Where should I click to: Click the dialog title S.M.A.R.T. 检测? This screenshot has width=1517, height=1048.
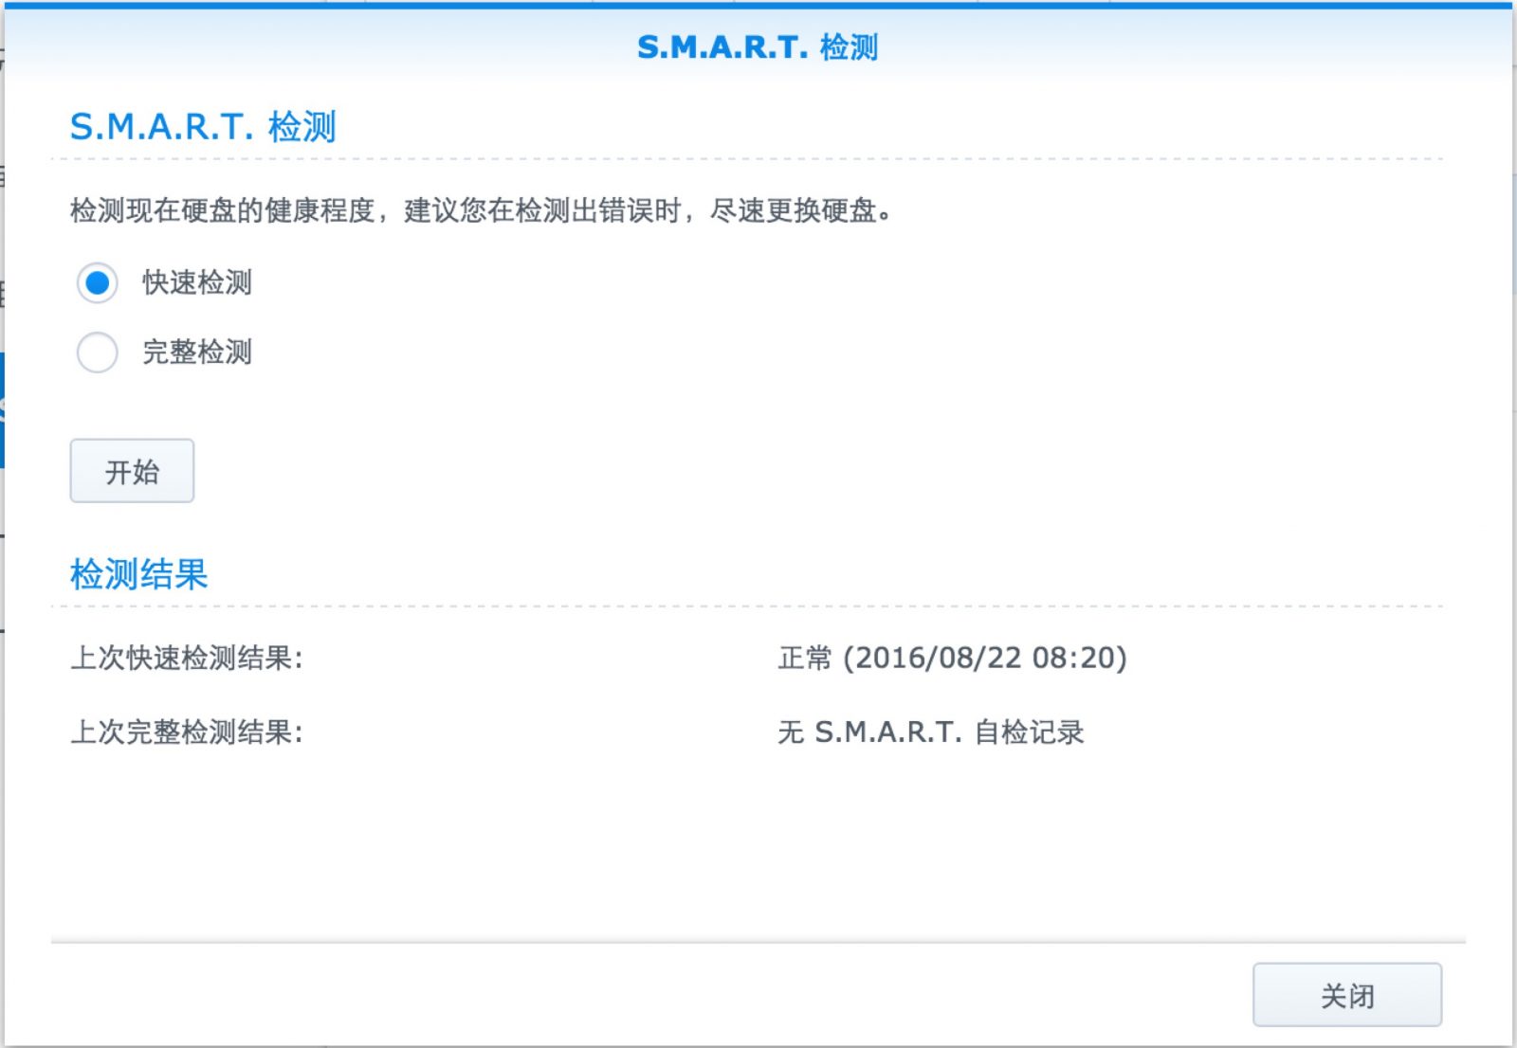(x=758, y=46)
